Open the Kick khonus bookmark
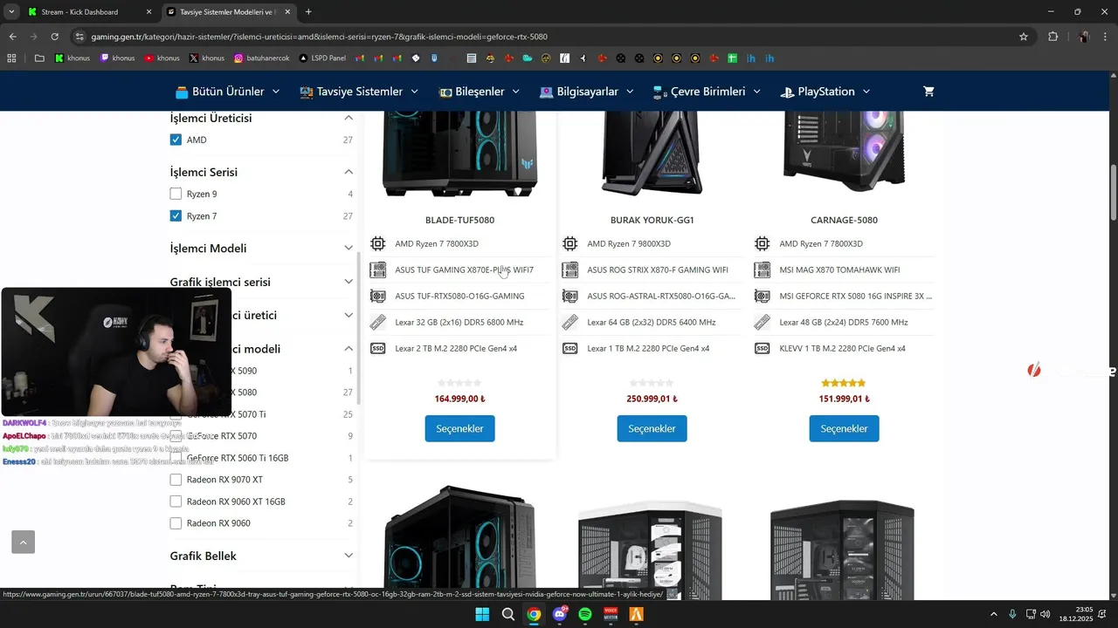The height and width of the screenshot is (628, 1118). tap(73, 58)
